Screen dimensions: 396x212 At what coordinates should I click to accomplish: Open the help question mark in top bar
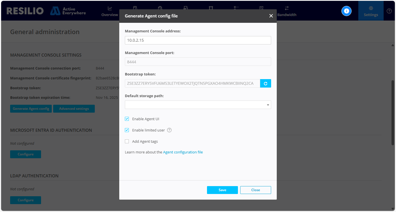point(389,11)
